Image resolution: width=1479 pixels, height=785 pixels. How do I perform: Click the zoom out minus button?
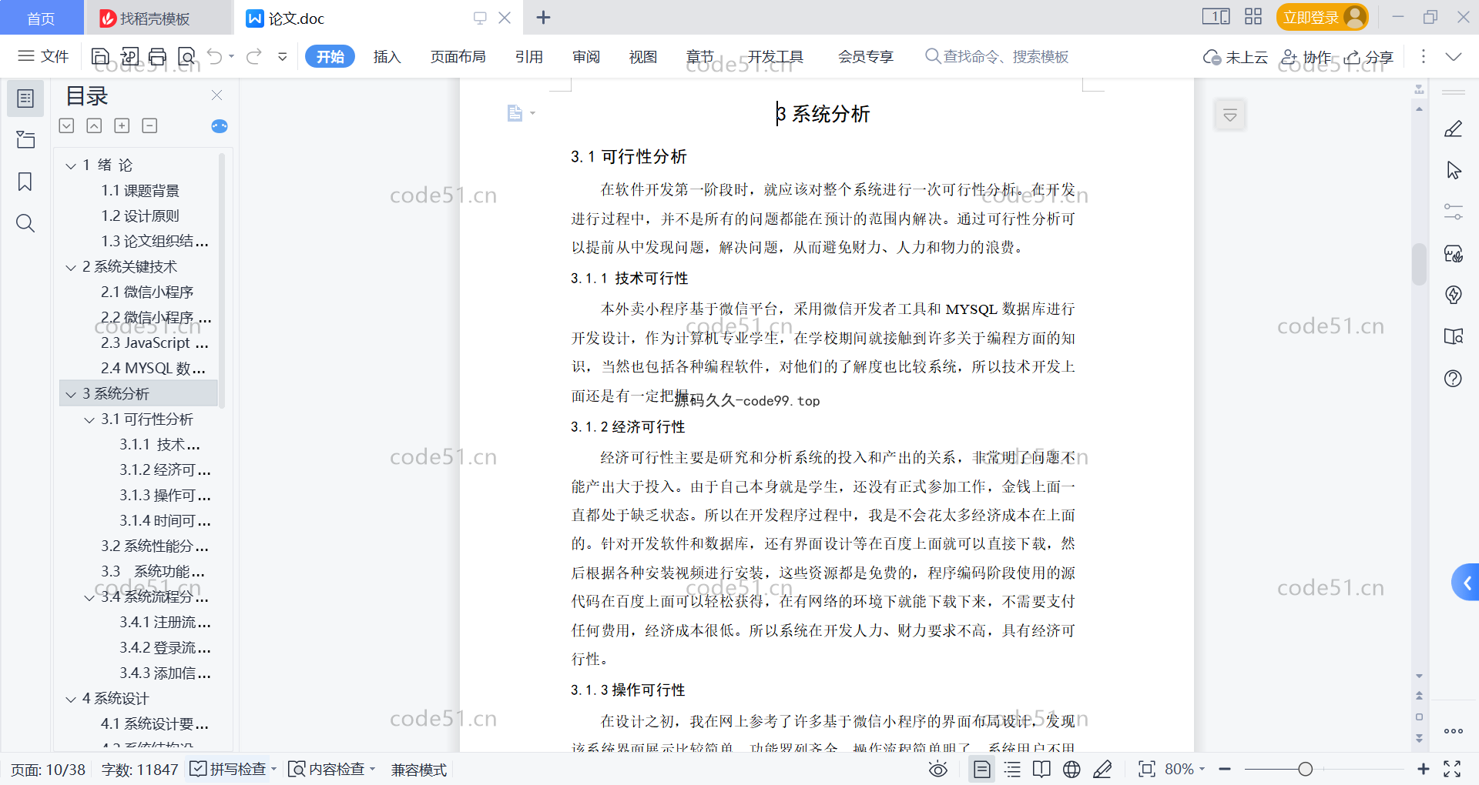tap(1225, 769)
